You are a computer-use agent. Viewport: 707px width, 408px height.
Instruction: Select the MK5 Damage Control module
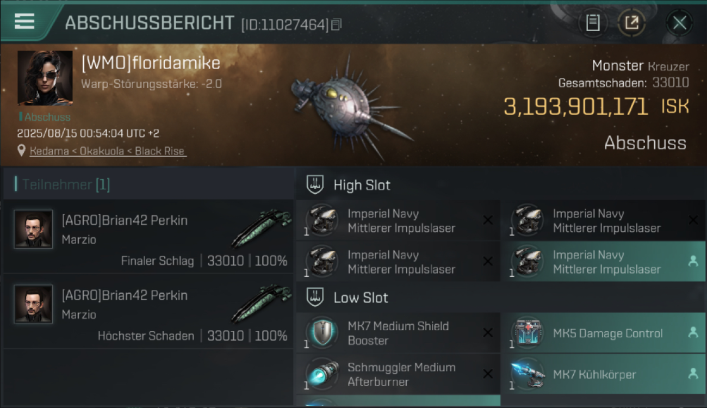point(603,333)
